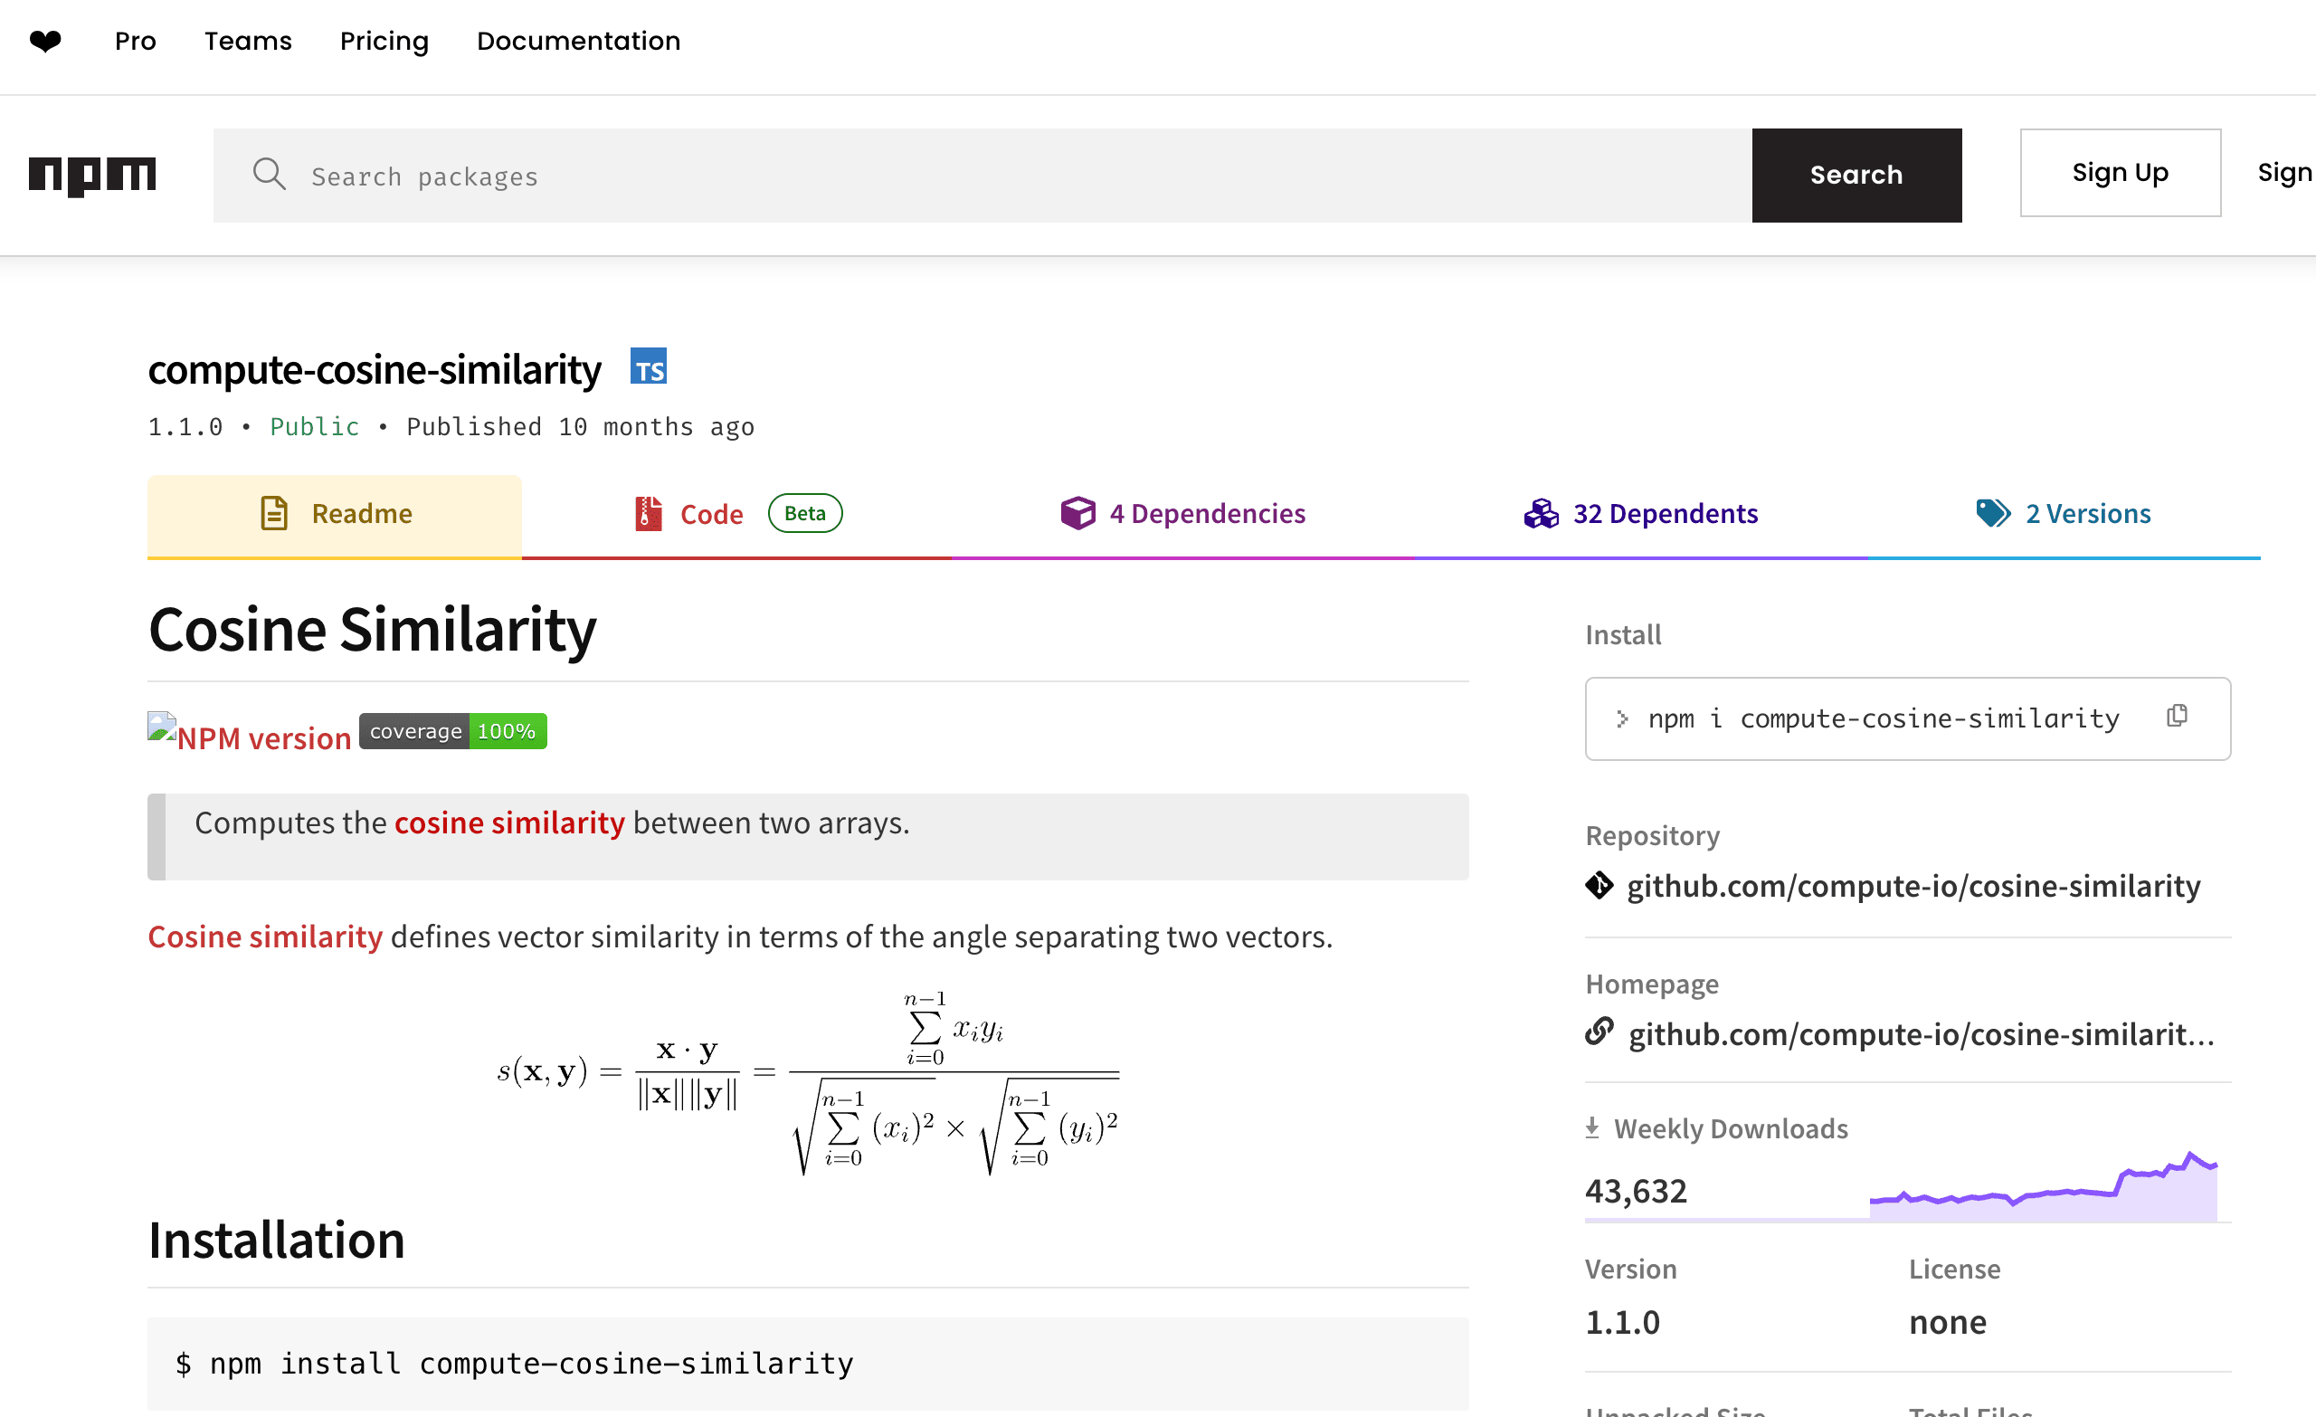Open the Readme tab

tap(335, 514)
